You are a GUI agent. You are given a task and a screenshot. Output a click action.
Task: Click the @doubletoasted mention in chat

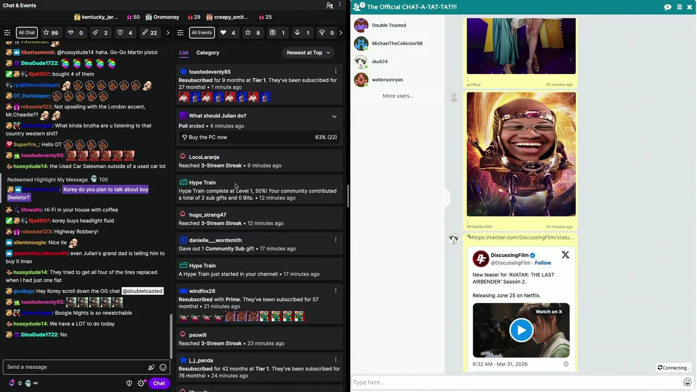(x=142, y=291)
